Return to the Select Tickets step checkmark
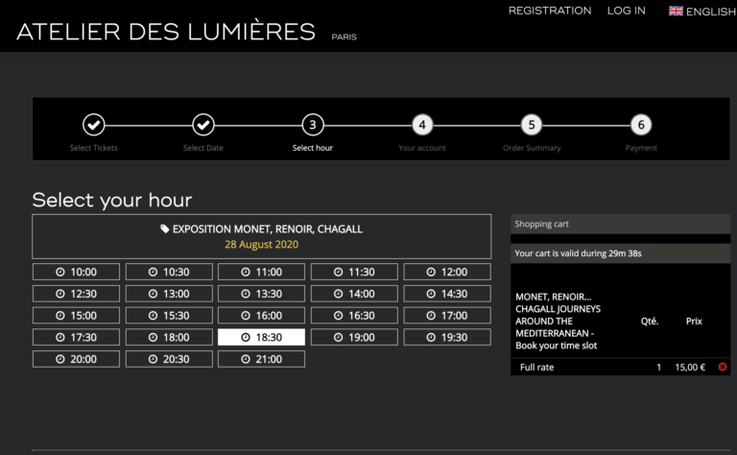Image resolution: width=737 pixels, height=455 pixels. [x=93, y=125]
